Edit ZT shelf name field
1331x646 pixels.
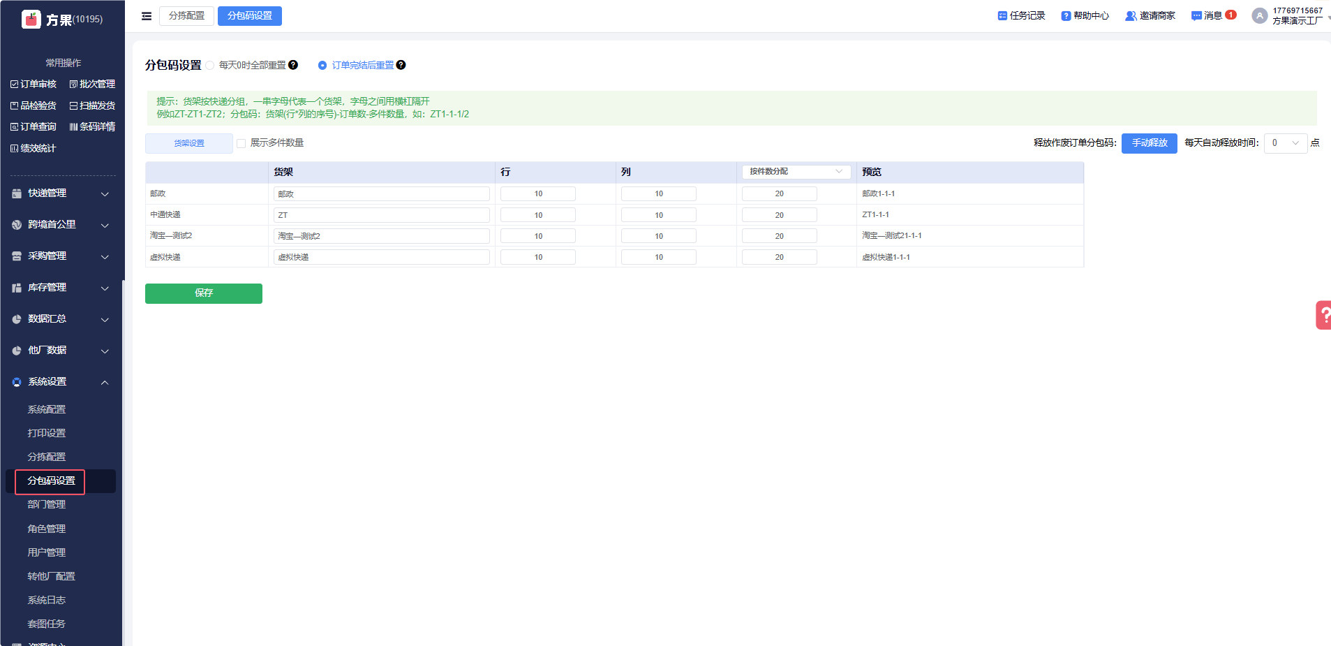[x=382, y=215]
